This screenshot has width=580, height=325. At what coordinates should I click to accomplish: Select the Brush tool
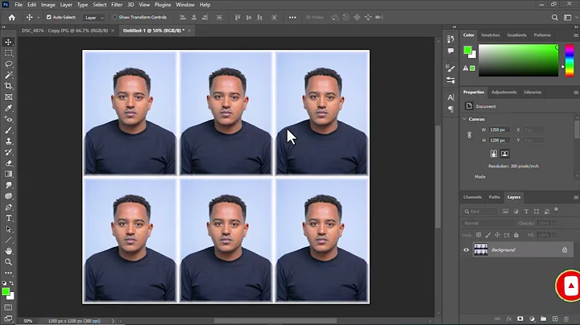(x=8, y=130)
